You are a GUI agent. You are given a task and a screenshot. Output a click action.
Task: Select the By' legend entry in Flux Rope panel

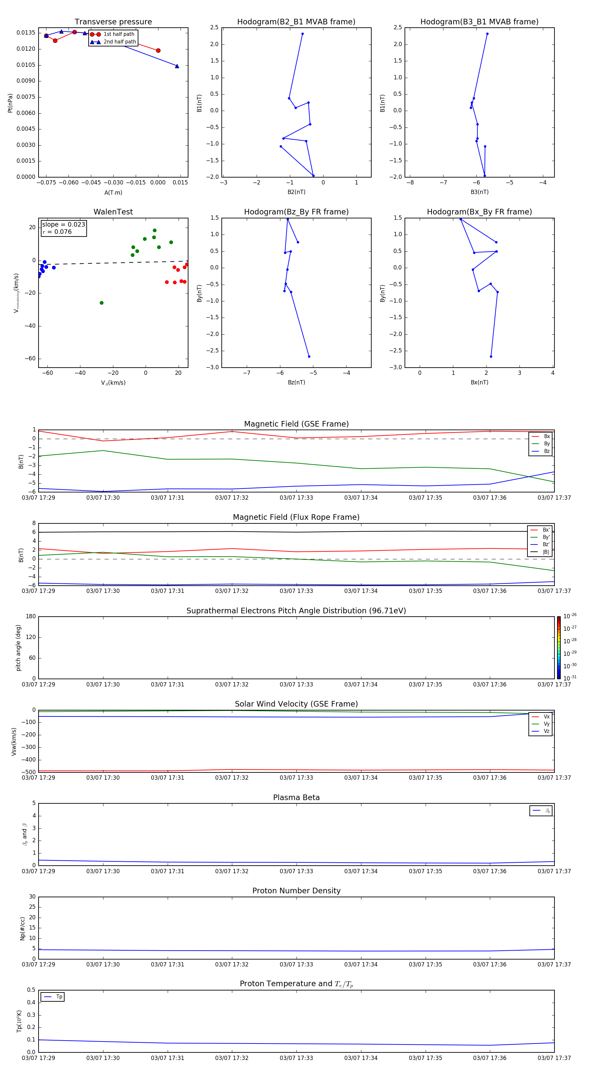tap(540, 537)
